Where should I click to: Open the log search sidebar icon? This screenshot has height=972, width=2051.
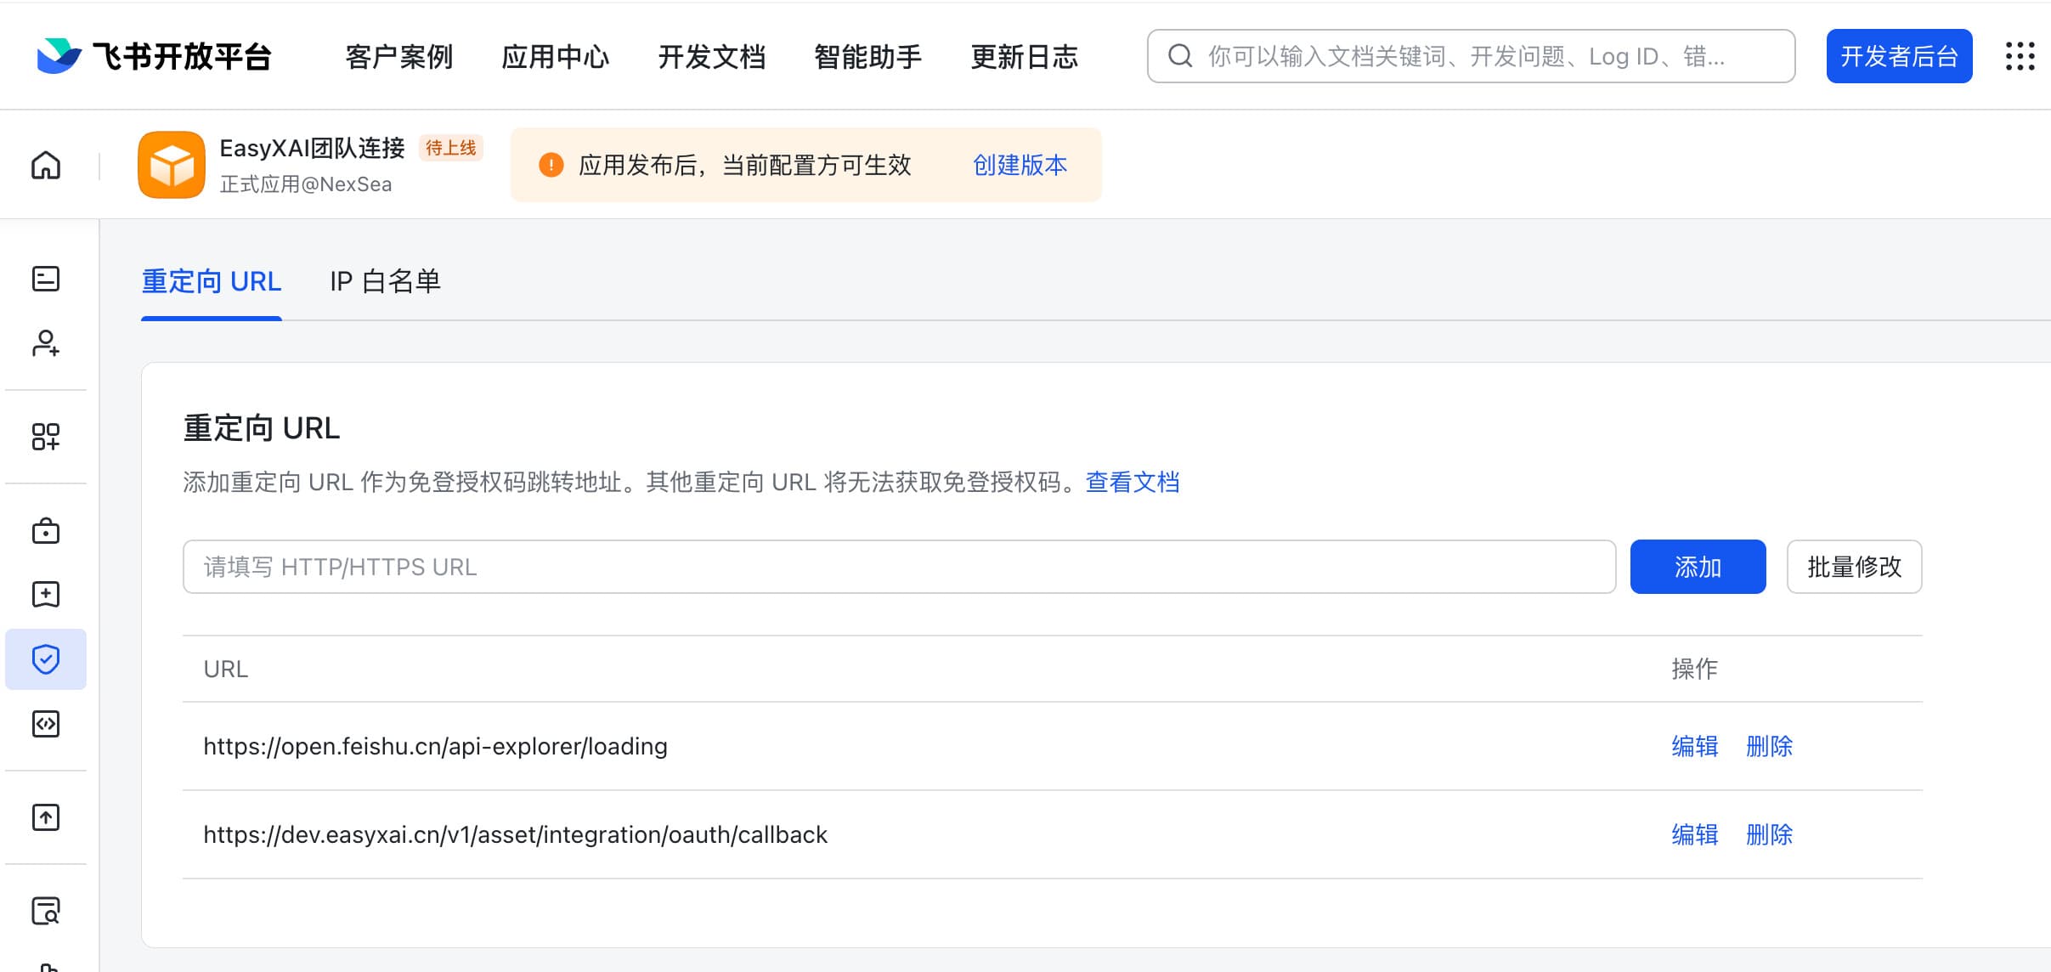tap(46, 911)
